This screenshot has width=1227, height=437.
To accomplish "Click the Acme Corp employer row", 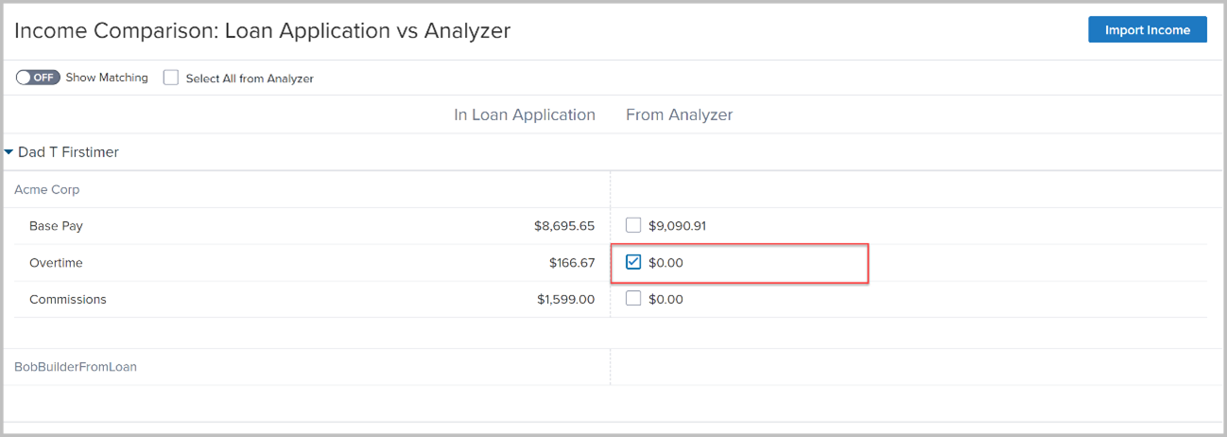I will 47,189.
